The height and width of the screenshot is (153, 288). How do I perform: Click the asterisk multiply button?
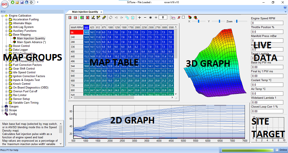click(151, 18)
